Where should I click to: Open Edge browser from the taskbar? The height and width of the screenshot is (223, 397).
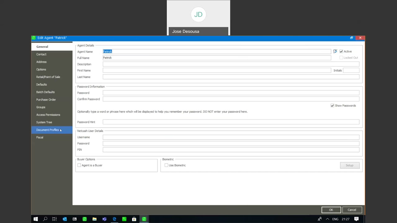[x=114, y=219]
